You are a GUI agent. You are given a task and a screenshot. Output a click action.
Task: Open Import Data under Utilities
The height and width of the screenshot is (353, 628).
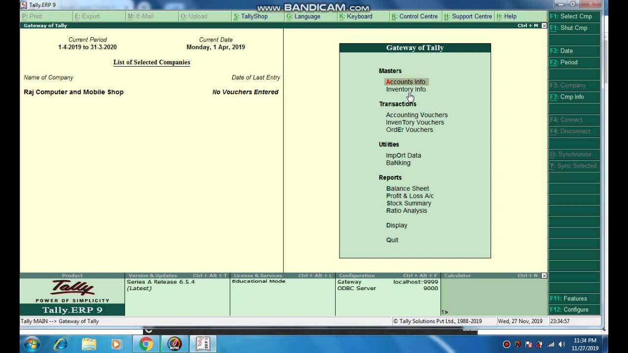point(403,155)
